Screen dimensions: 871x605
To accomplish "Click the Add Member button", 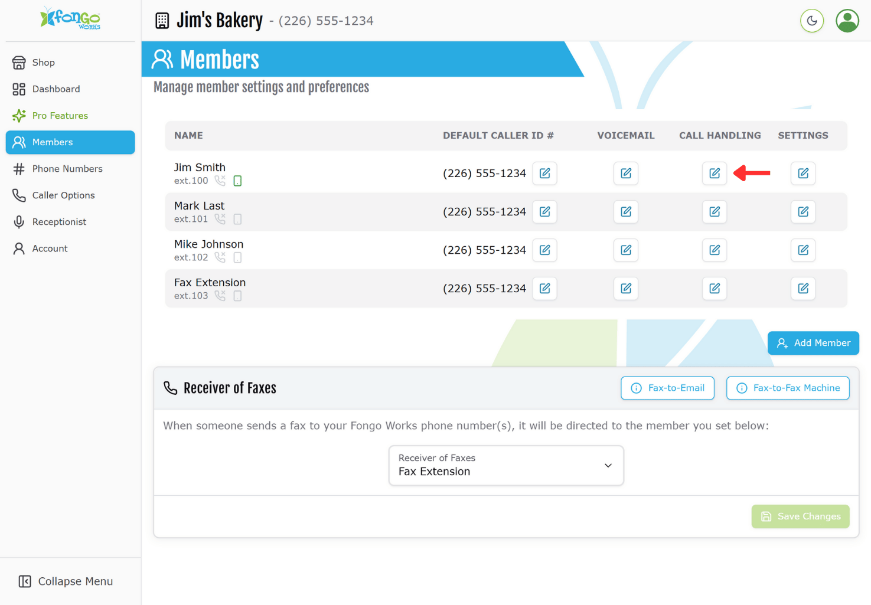I will point(813,343).
